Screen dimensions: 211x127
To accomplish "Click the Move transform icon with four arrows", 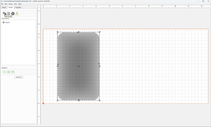I will 5,72.
